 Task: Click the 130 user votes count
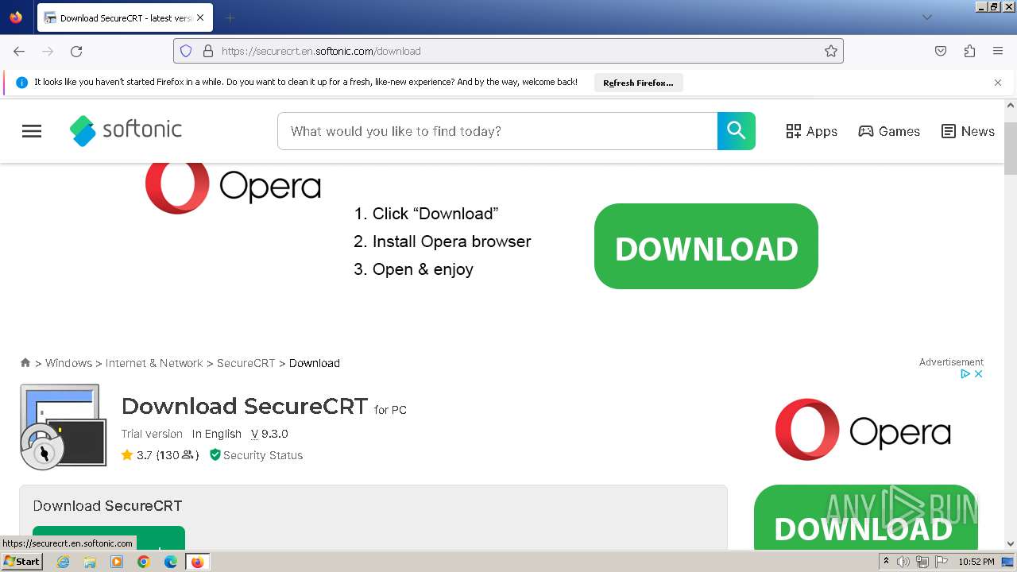click(177, 455)
